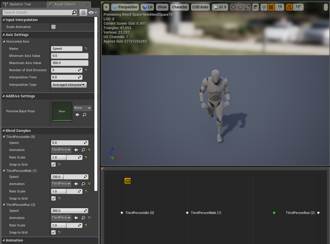The width and height of the screenshot is (330, 244).
Task: Click the green ThirdPersonRun marker on the blend grid
Action: 274,213
